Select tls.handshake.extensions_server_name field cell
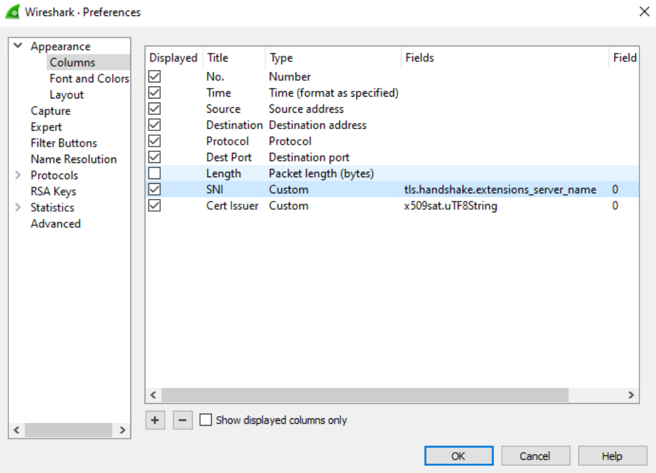Image resolution: width=656 pixels, height=473 pixels. [500, 190]
